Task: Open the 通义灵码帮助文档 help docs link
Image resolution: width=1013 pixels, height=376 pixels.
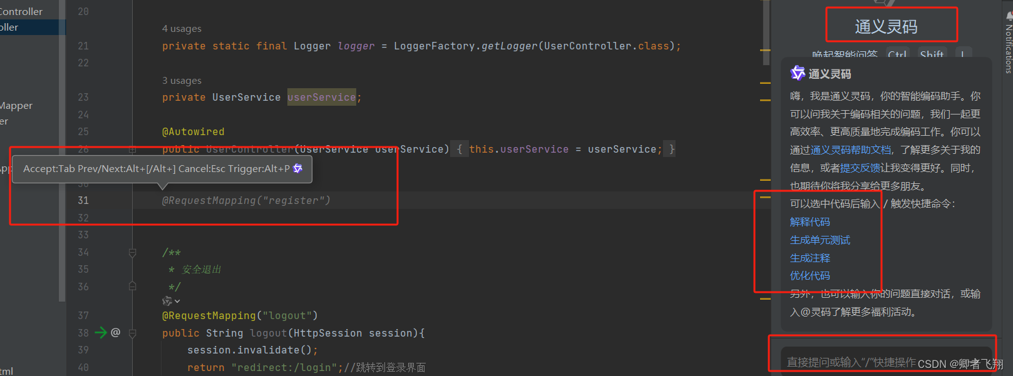Action: coord(851,150)
